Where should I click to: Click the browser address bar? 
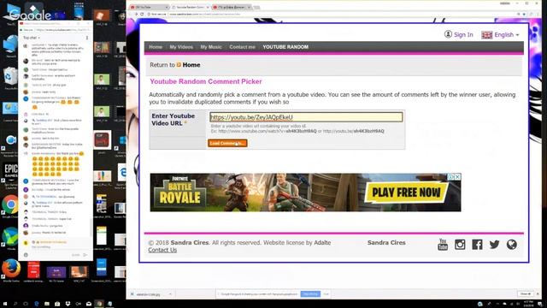[x=332, y=14]
